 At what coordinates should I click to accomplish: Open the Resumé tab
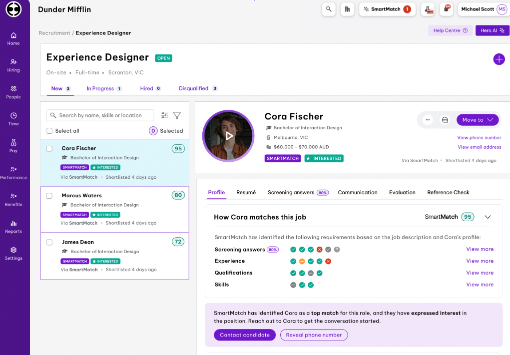tap(246, 192)
